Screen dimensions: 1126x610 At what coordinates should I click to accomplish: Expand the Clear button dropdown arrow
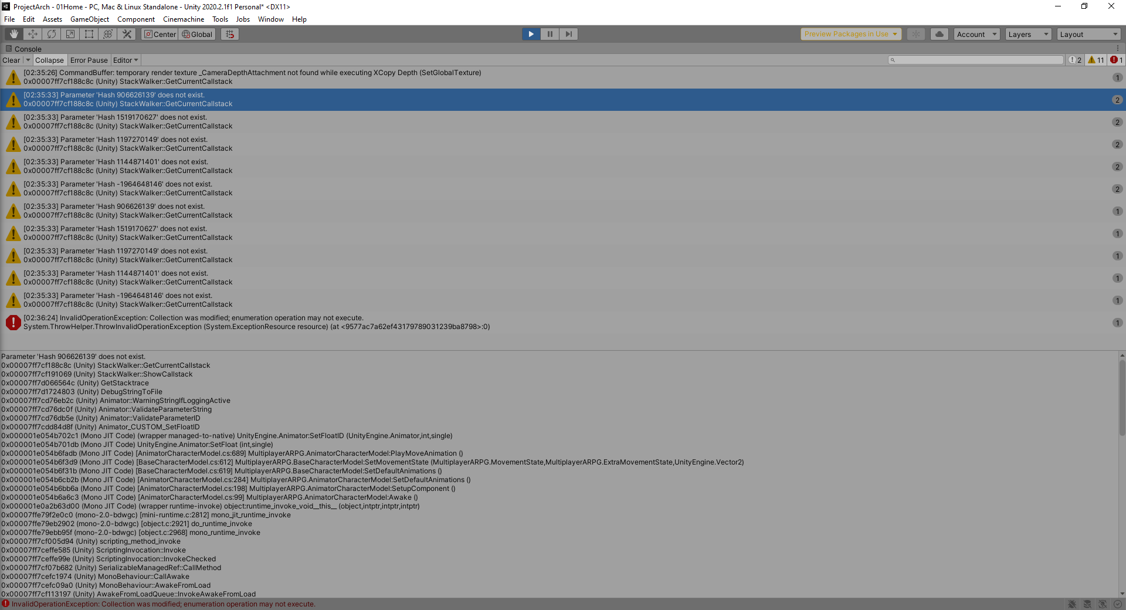coord(28,60)
